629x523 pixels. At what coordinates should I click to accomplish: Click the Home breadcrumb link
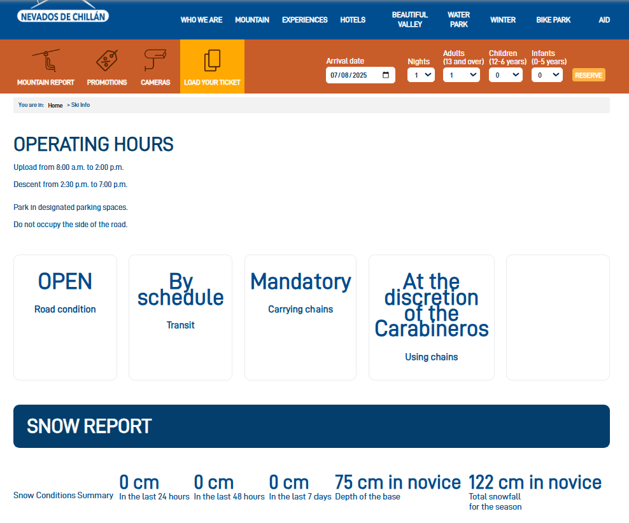(x=55, y=106)
